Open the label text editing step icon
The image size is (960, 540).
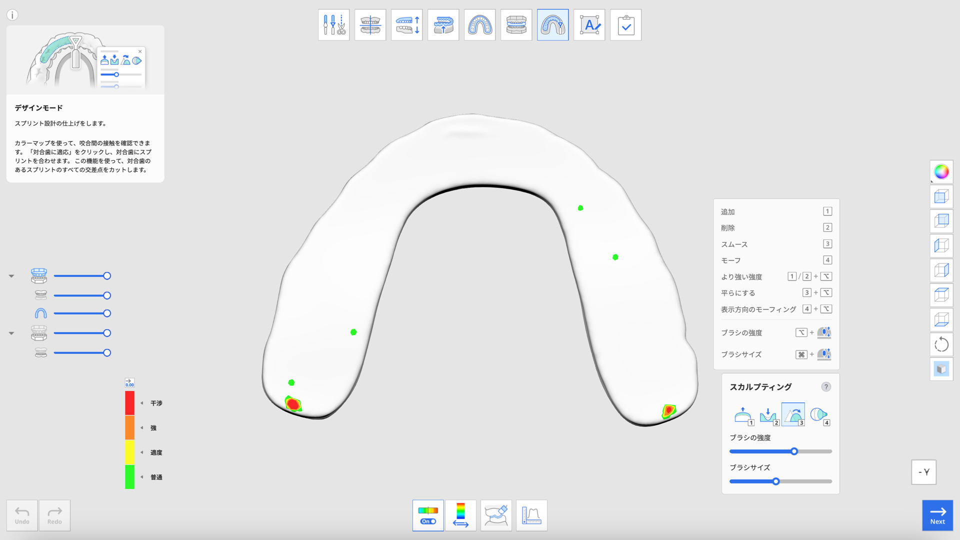pyautogui.click(x=589, y=24)
